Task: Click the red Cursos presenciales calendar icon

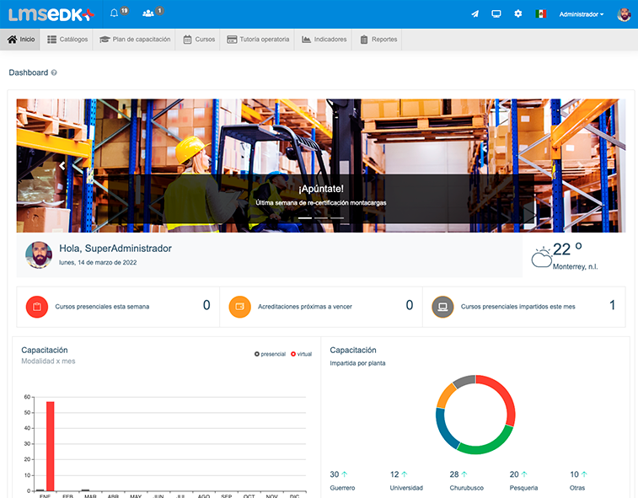Action: pyautogui.click(x=36, y=307)
